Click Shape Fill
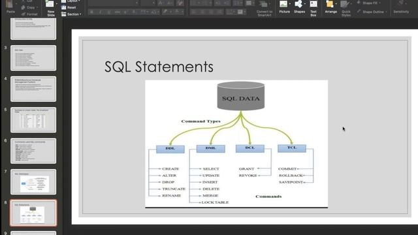This screenshot has width=418, height=235. click(x=368, y=3)
